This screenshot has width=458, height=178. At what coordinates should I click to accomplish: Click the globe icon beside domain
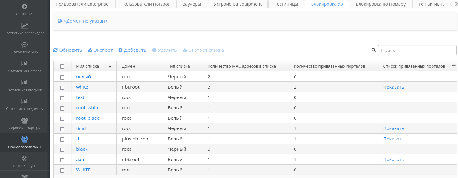[x=60, y=21]
